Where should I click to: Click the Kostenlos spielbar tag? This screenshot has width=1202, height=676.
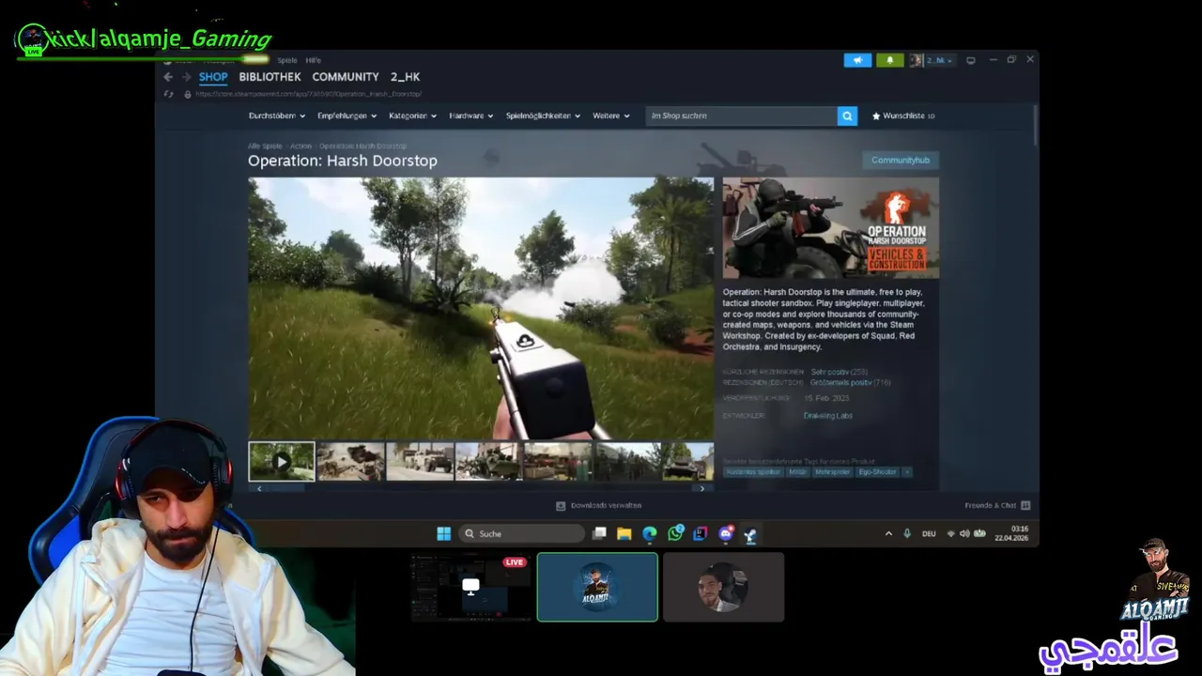point(754,472)
